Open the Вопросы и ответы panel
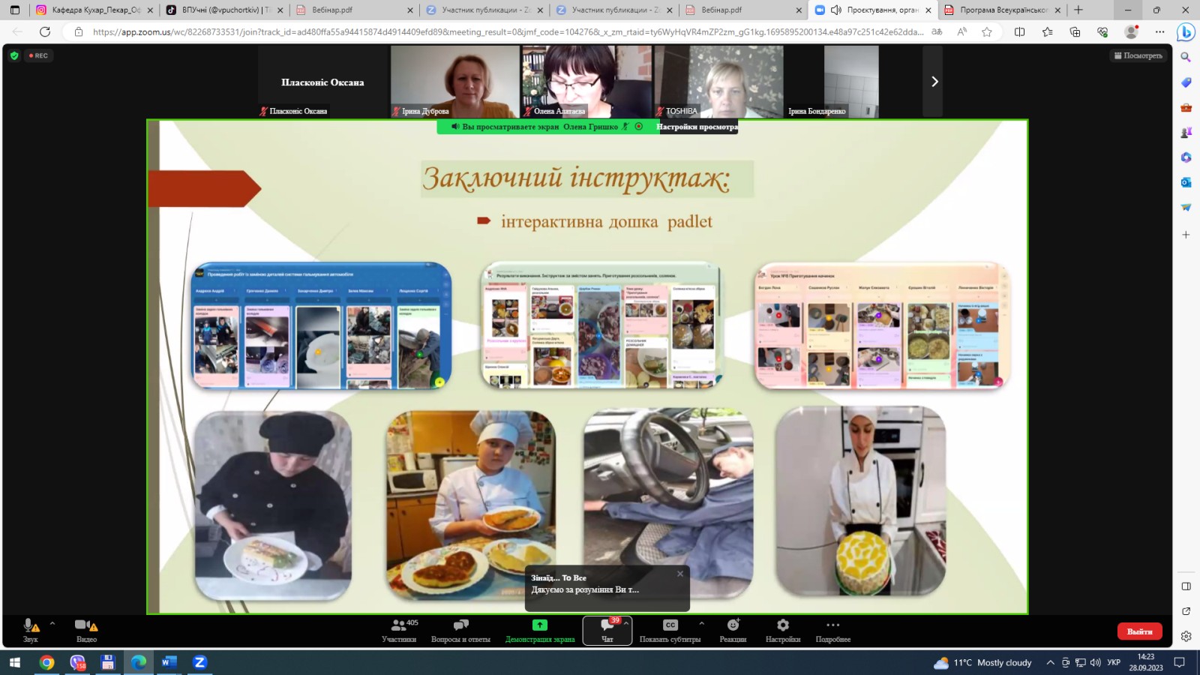This screenshot has height=675, width=1200. point(460,630)
